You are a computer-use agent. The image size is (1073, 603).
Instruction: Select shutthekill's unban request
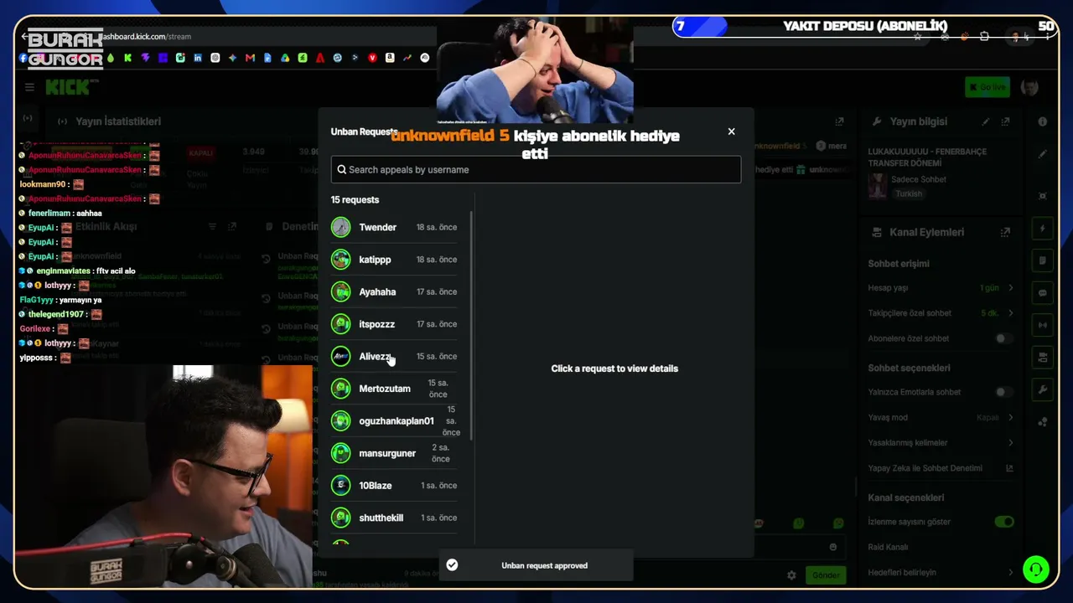(x=395, y=518)
